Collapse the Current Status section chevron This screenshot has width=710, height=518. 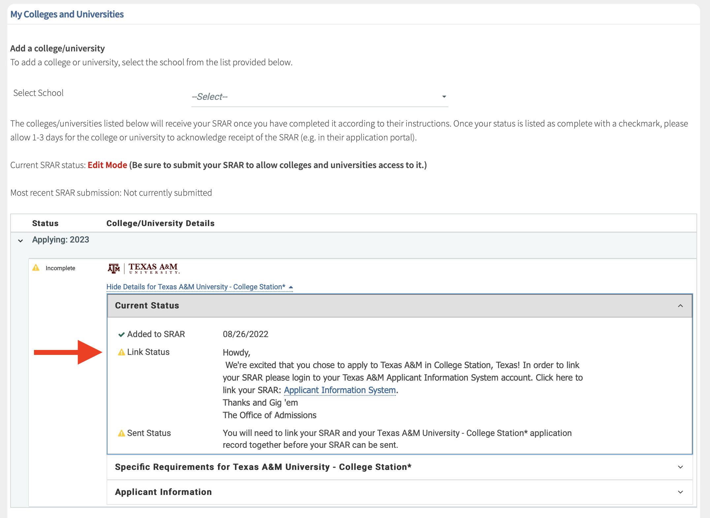680,306
